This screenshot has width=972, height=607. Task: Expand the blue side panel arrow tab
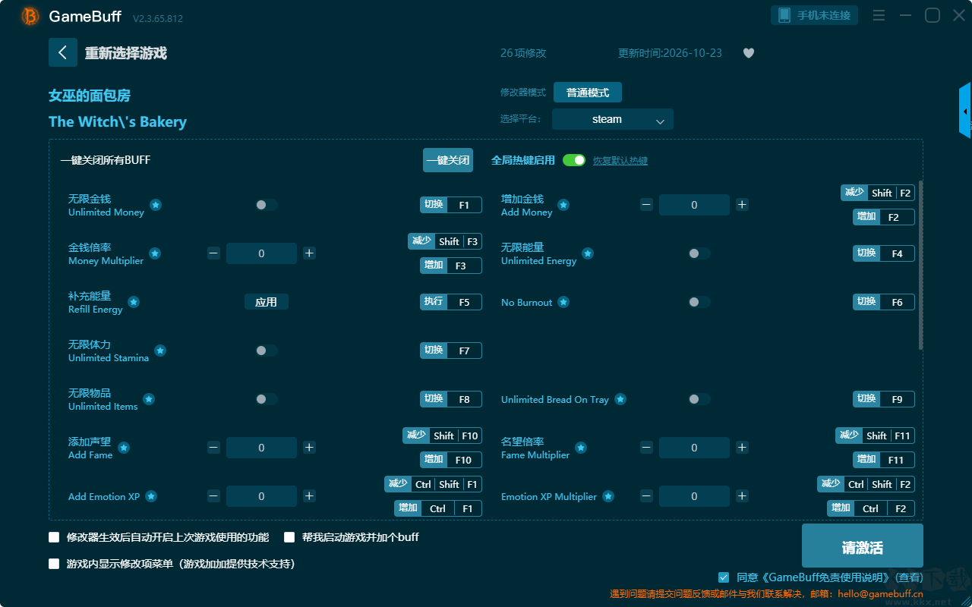pos(965,111)
